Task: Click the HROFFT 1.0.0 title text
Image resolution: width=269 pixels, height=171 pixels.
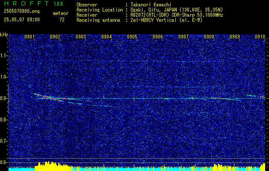Action: (x=33, y=3)
